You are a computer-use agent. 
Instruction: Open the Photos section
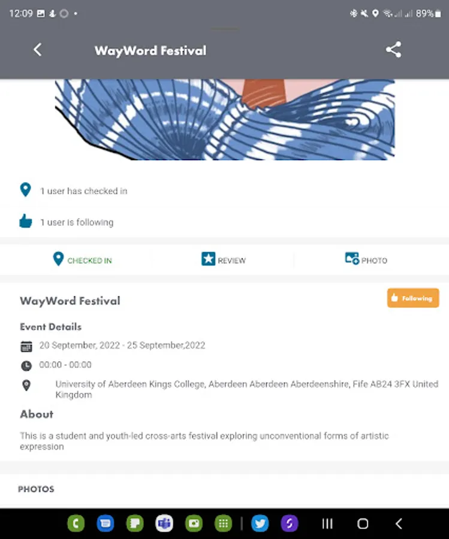click(36, 489)
